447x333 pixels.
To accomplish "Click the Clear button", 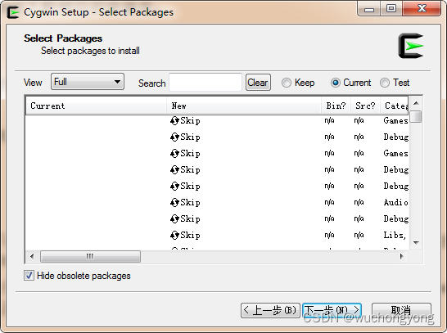I will tap(258, 83).
